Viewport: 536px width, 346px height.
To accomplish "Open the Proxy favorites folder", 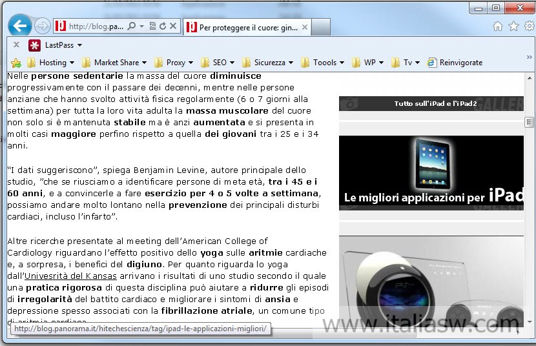I will [174, 63].
